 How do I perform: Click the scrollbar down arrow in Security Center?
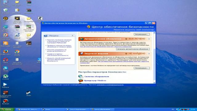(154, 82)
